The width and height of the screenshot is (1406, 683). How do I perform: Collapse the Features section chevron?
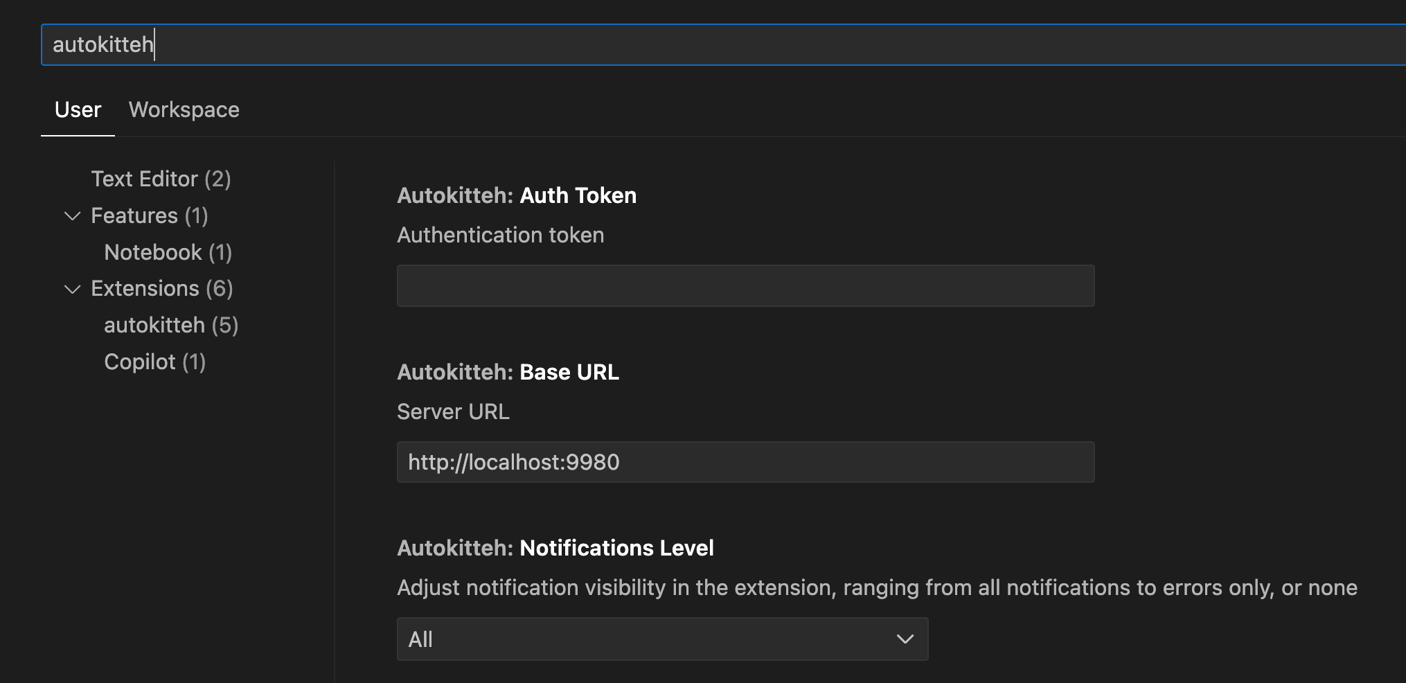click(72, 216)
